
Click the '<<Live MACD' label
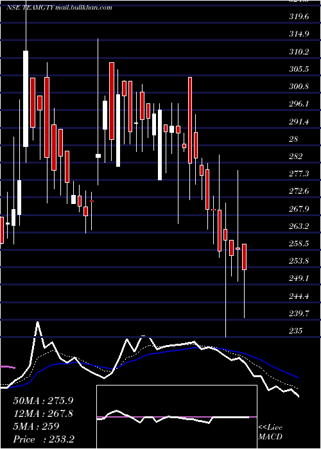click(270, 432)
